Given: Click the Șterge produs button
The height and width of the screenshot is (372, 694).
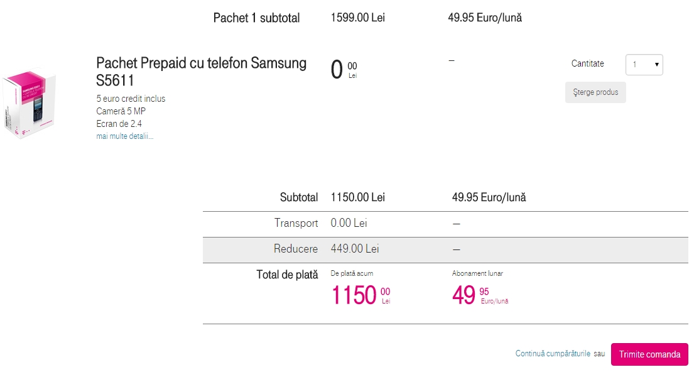Looking at the screenshot, I should [595, 92].
